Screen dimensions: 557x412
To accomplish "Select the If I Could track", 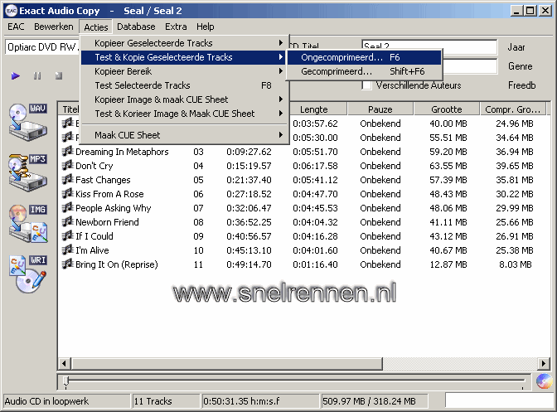I will (94, 236).
